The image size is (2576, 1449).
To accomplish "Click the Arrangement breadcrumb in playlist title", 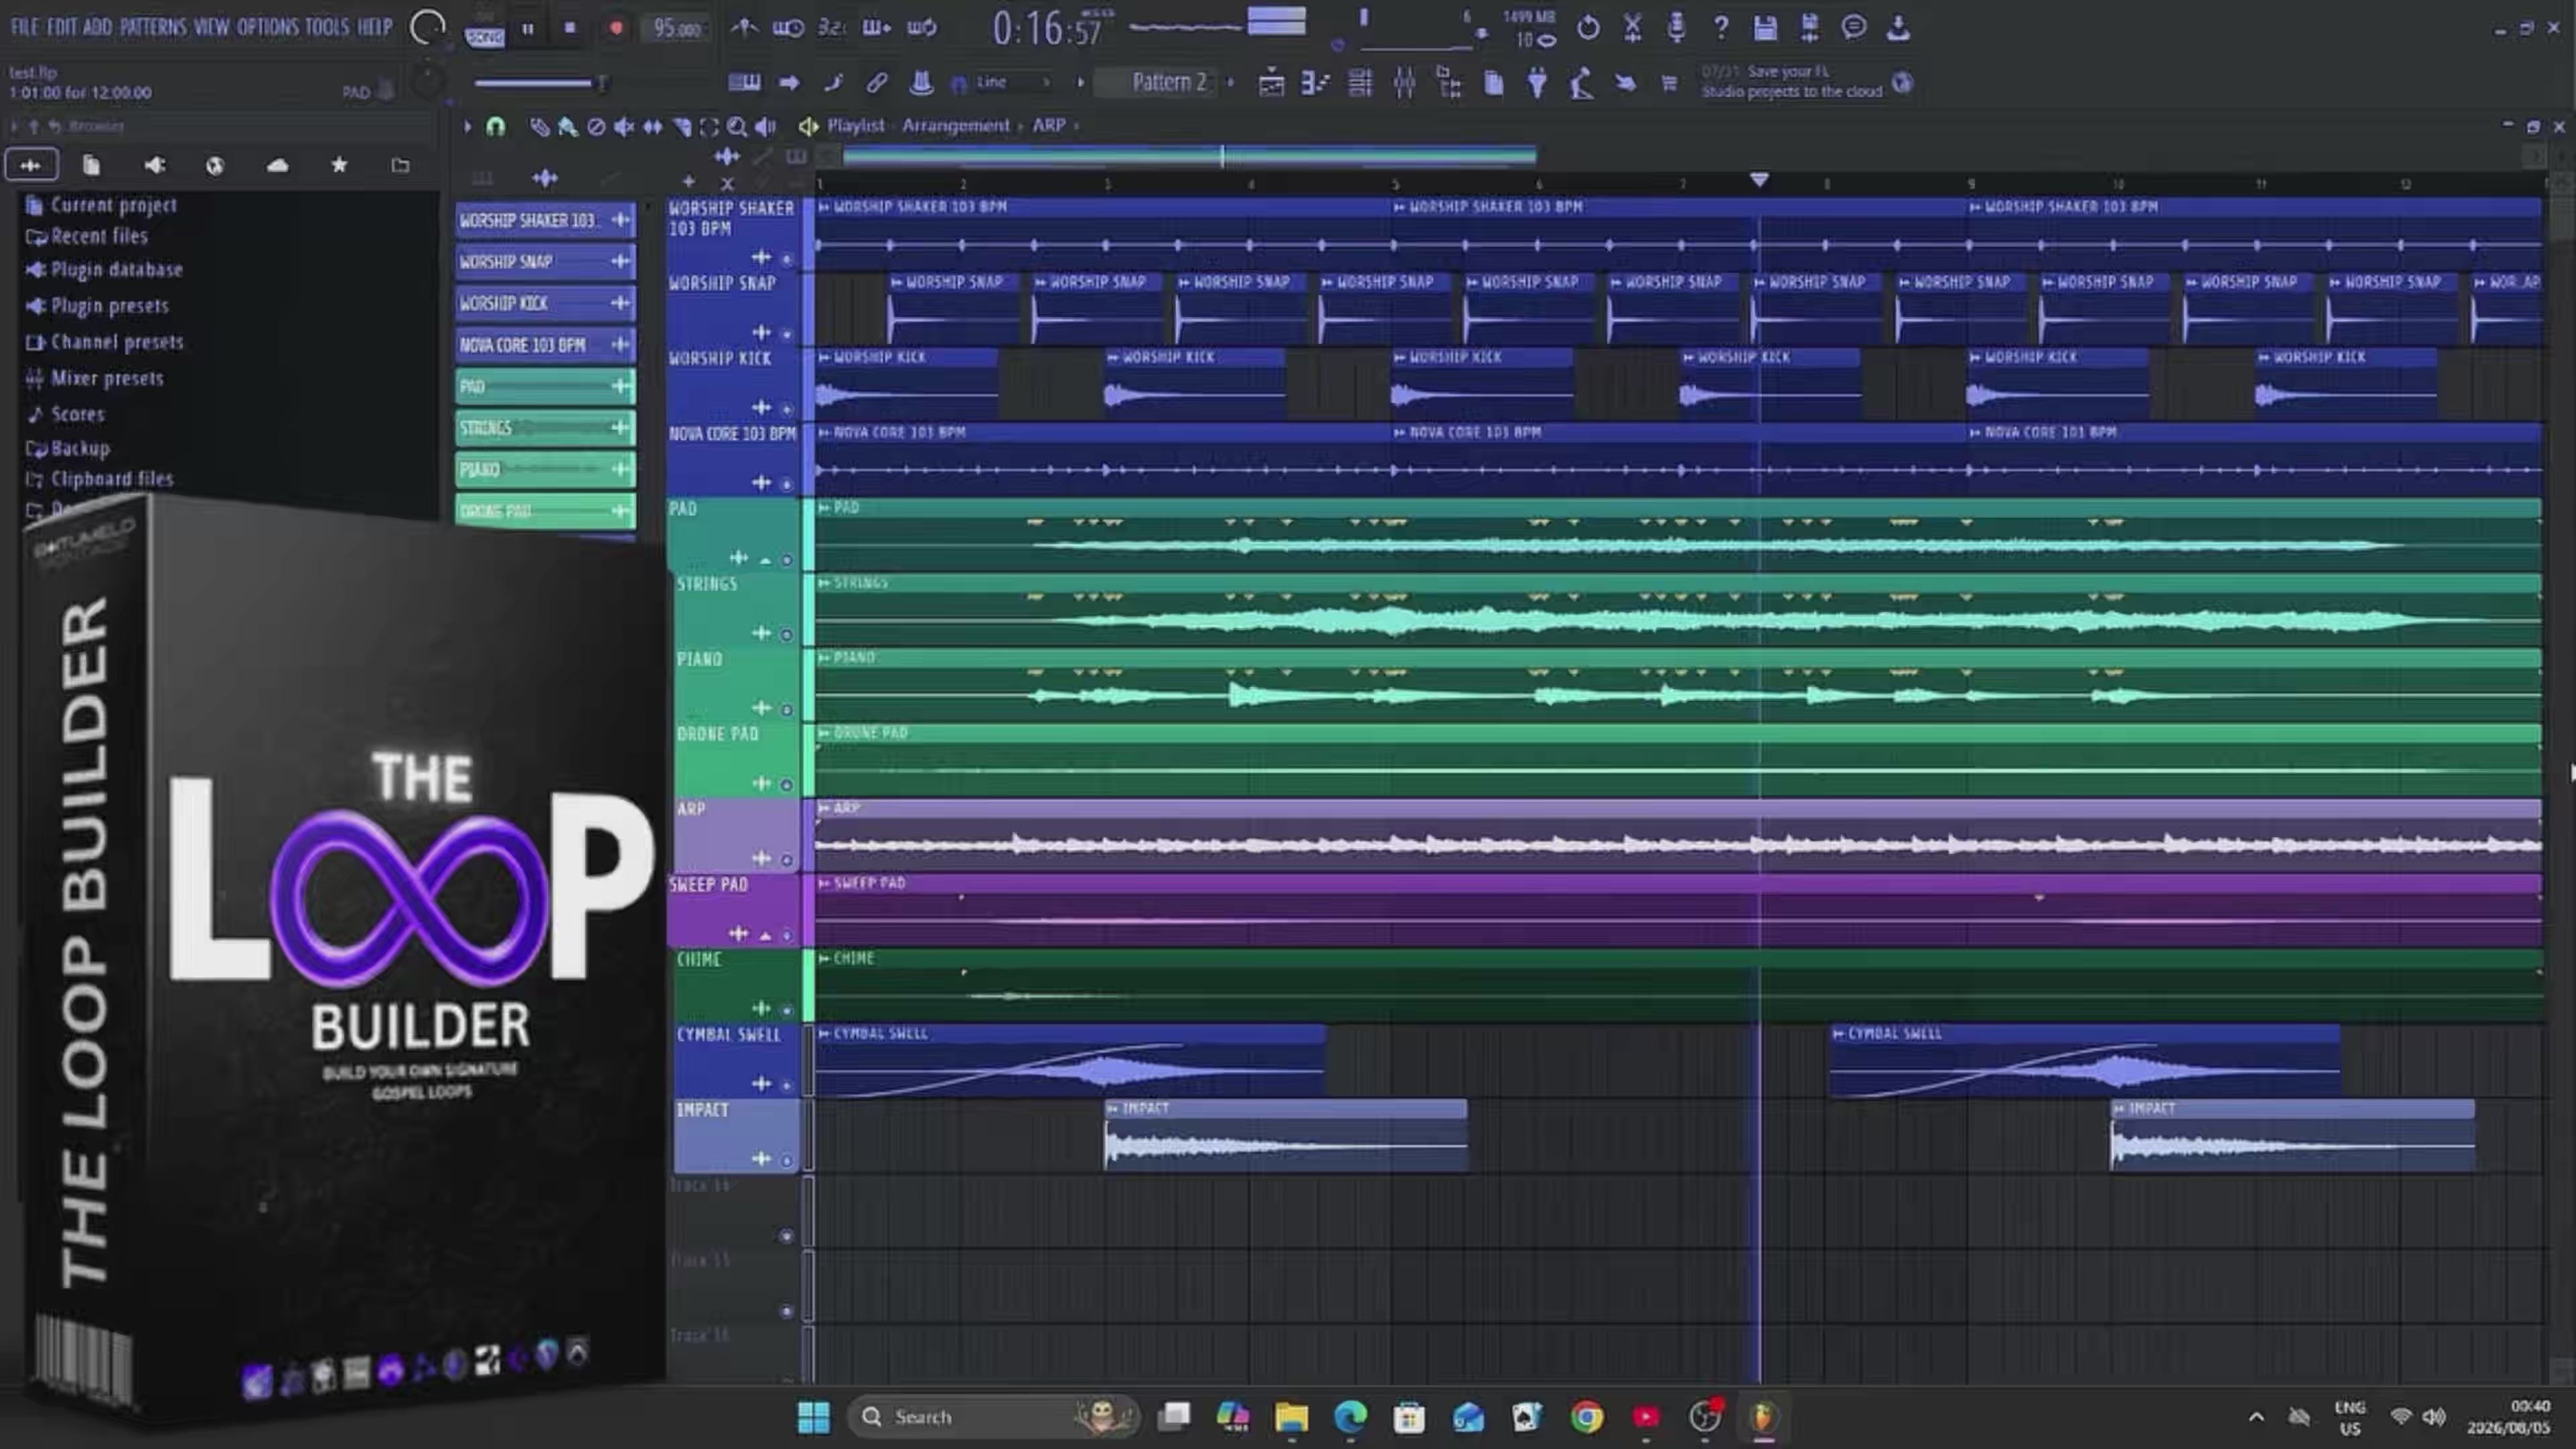I will (x=955, y=126).
